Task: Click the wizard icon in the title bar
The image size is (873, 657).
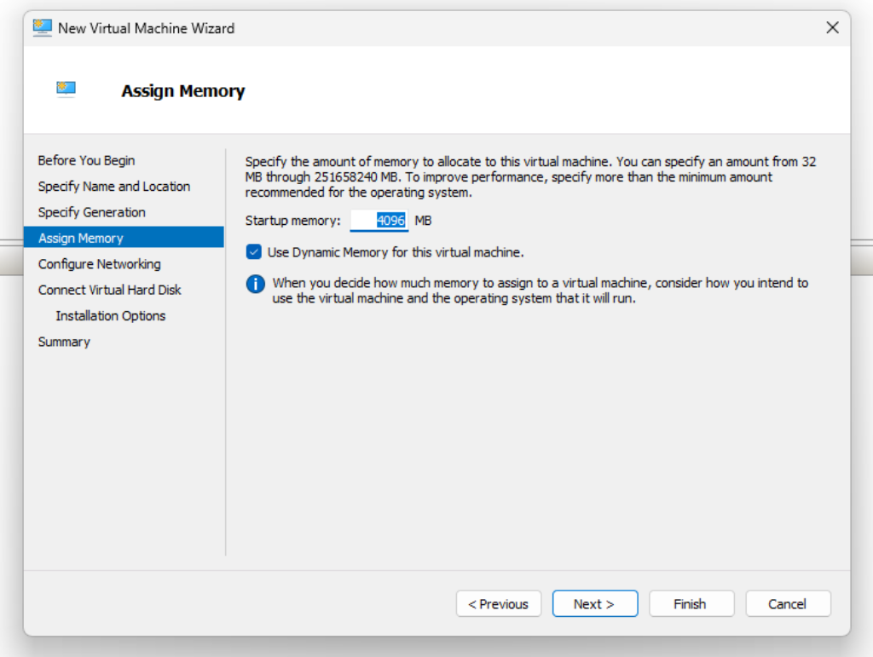Action: tap(42, 27)
